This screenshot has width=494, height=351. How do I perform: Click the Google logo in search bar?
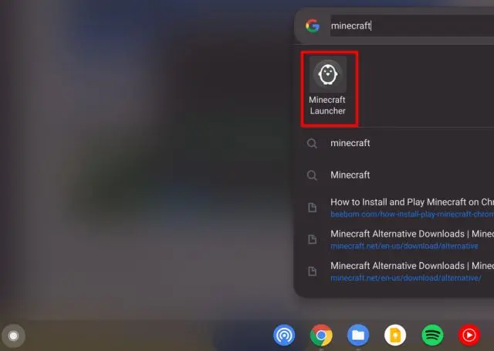point(313,26)
